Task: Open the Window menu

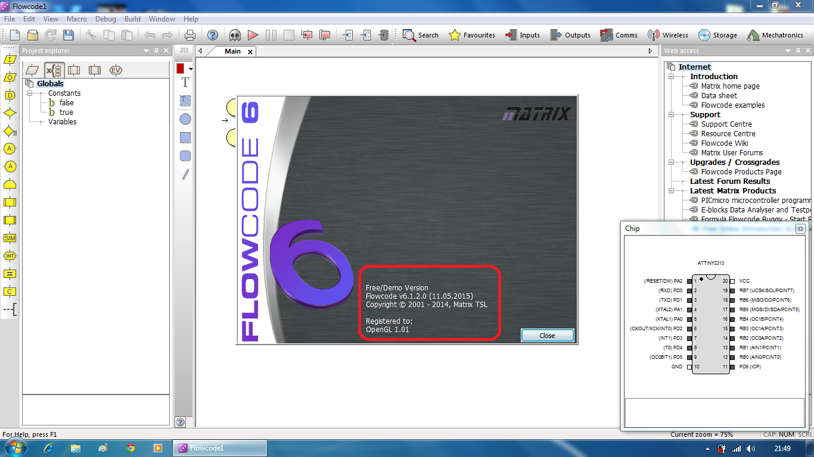Action: 162,19
